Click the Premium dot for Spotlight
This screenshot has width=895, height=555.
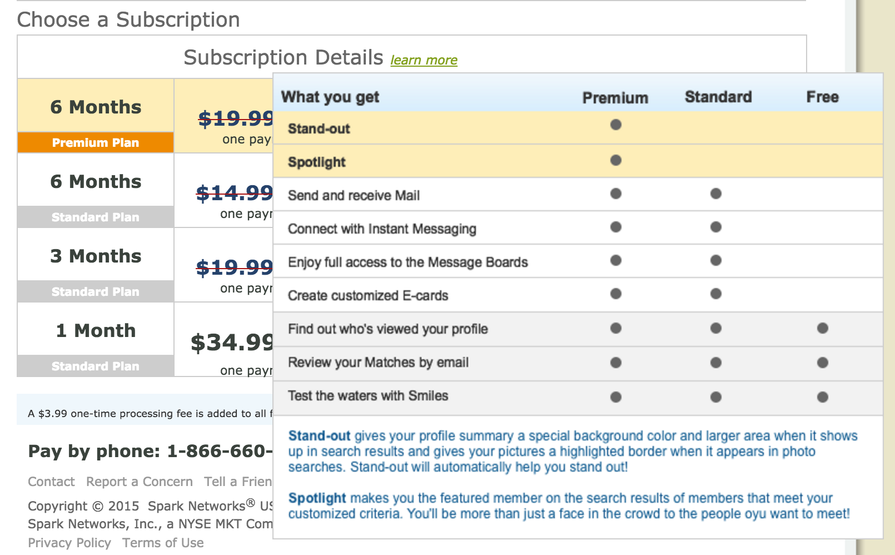pyautogui.click(x=615, y=160)
